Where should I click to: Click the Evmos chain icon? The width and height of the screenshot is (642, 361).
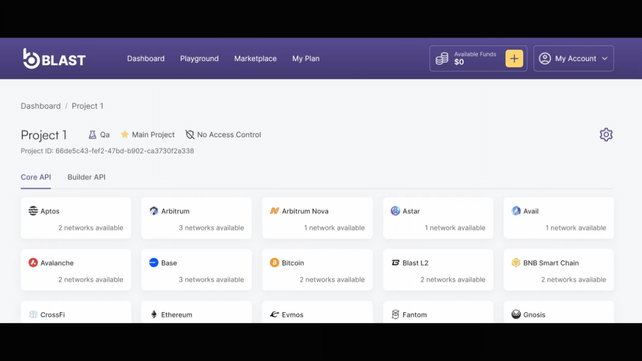274,314
